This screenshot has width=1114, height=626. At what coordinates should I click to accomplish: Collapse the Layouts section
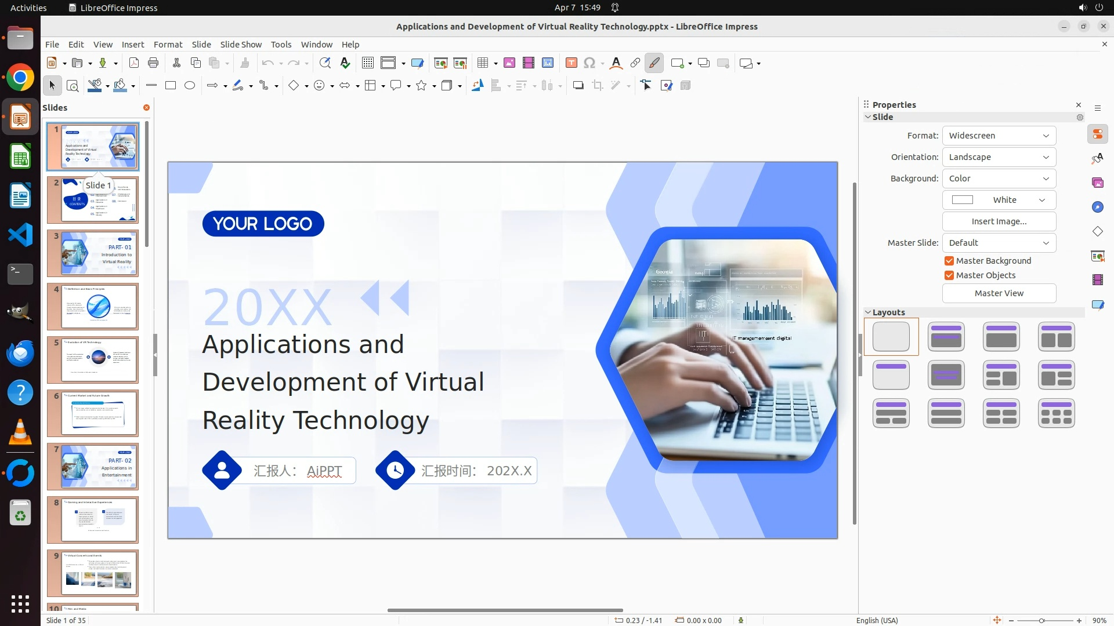click(869, 312)
